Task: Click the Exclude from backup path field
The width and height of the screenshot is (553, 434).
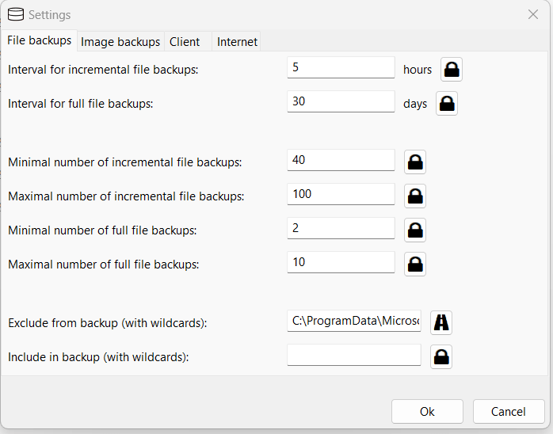Action: (354, 321)
